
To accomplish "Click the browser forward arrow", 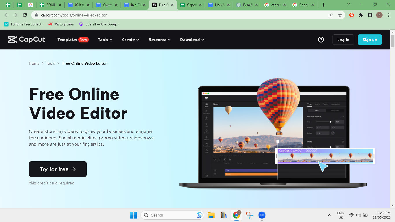I will click(x=16, y=15).
